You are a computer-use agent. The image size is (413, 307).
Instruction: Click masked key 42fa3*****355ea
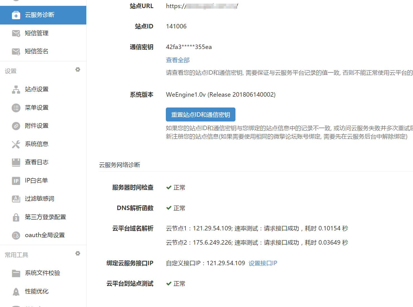tap(189, 47)
